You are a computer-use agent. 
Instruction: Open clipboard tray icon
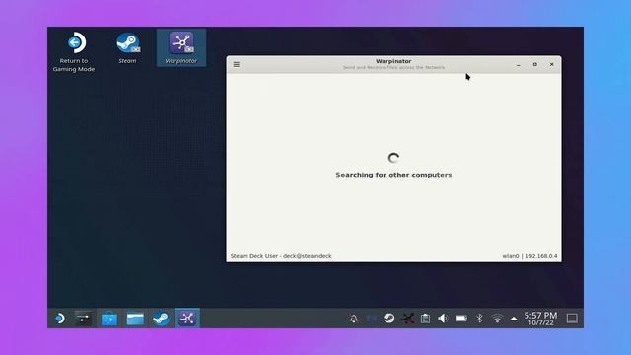point(425,319)
